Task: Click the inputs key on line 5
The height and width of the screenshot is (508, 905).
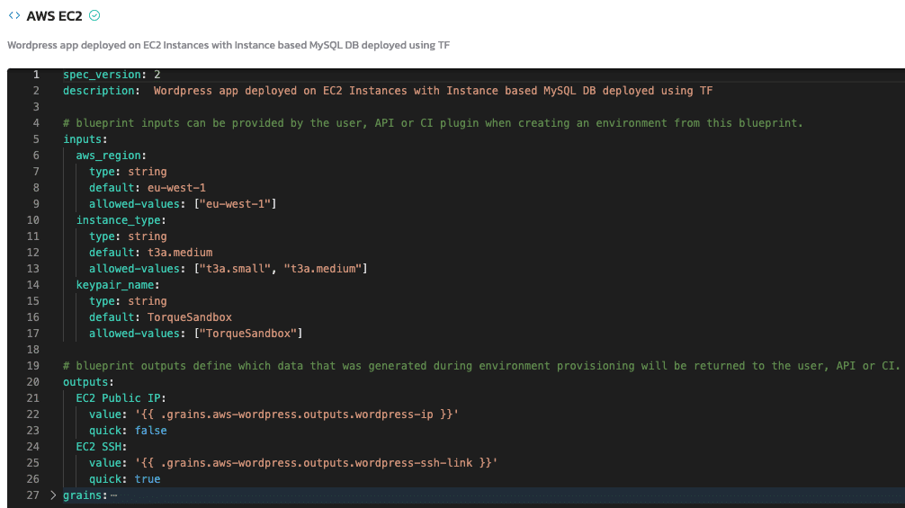Action: point(85,139)
